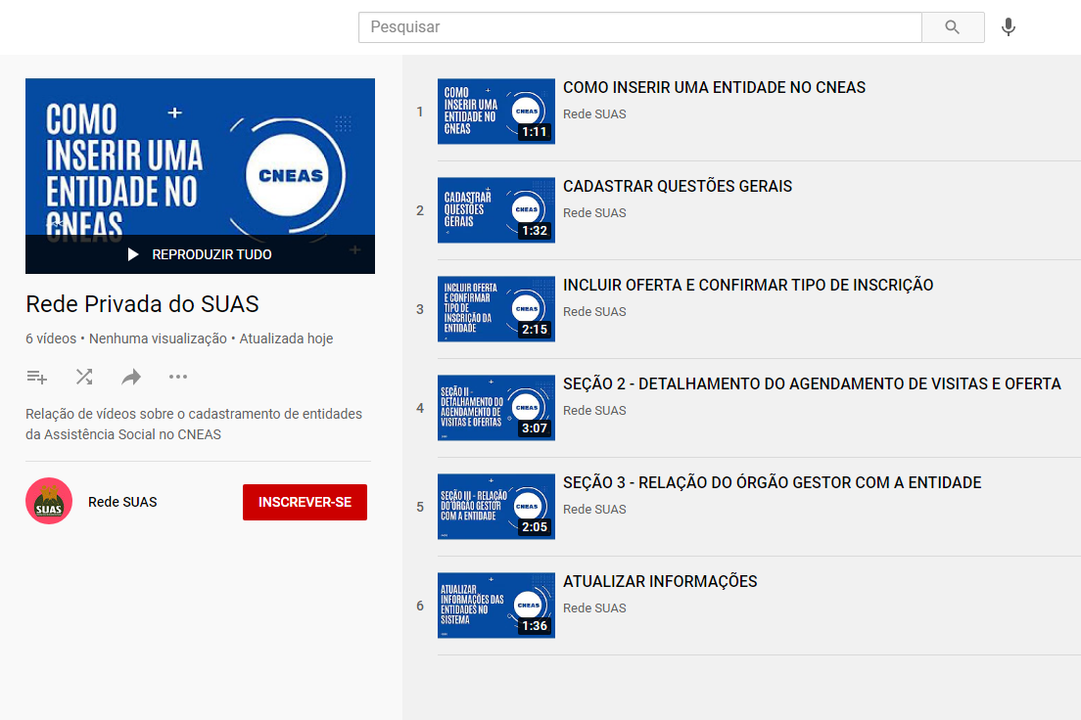Share the playlist via arrow icon
The image size is (1081, 720).
(x=131, y=377)
